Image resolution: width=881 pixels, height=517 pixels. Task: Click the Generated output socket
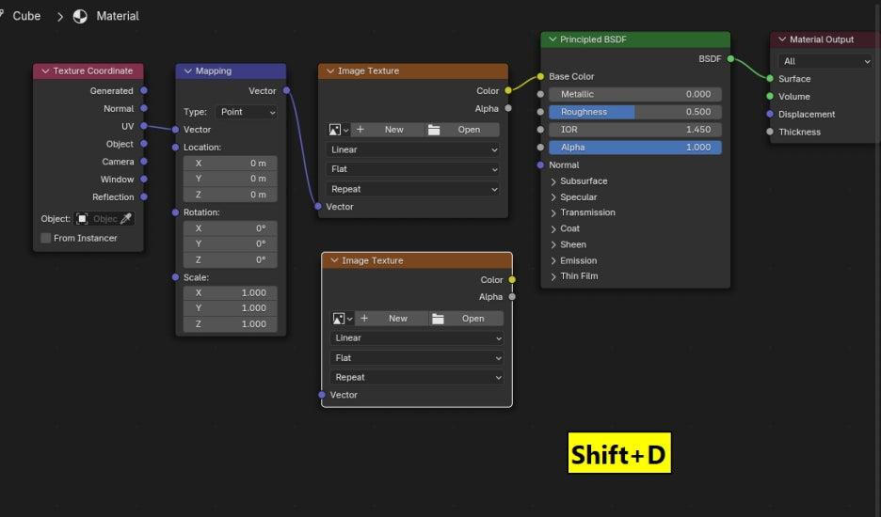tap(144, 90)
